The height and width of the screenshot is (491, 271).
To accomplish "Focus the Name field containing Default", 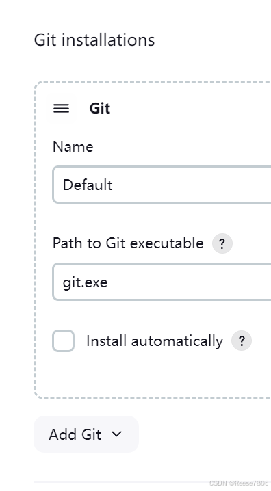I will [x=162, y=185].
